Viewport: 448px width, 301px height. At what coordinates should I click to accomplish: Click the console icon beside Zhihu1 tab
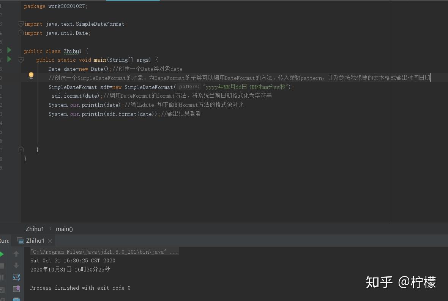(x=20, y=240)
